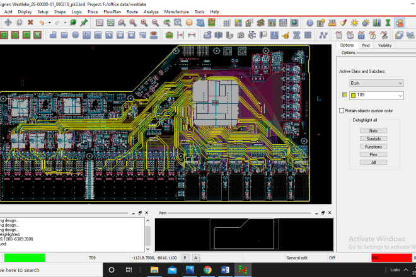Click the Add Polygon shape icon
The height and width of the screenshot is (277, 416).
pos(53,35)
